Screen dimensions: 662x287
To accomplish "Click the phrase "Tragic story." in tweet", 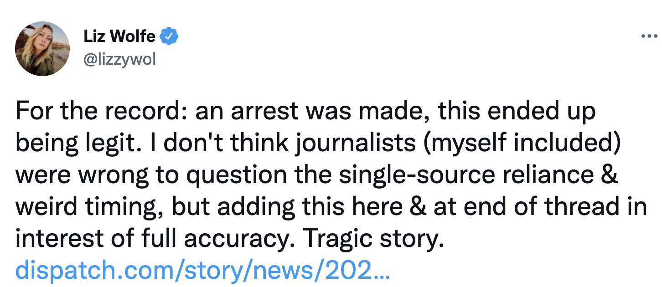I will pyautogui.click(x=373, y=238).
